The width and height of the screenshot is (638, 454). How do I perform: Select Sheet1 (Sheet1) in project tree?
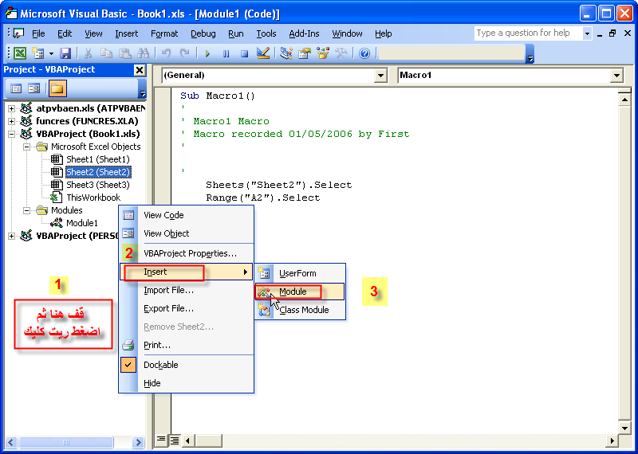pos(97,159)
